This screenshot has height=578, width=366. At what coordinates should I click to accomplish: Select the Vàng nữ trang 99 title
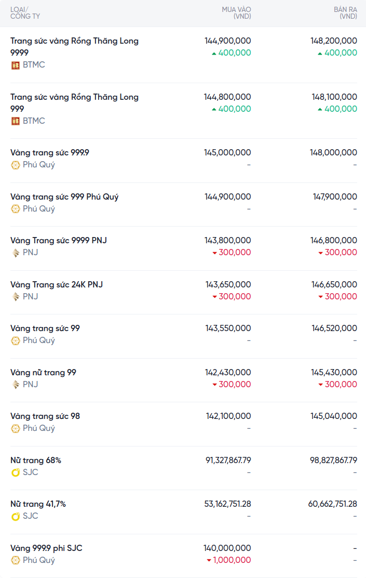[43, 373]
